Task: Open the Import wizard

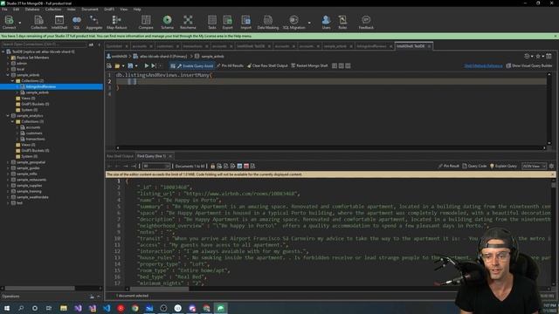Action: [245, 22]
